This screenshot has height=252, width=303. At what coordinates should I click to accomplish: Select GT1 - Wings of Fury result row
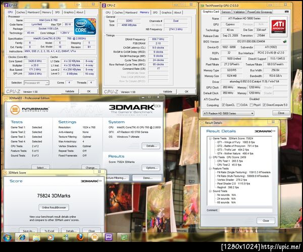click(x=236, y=142)
